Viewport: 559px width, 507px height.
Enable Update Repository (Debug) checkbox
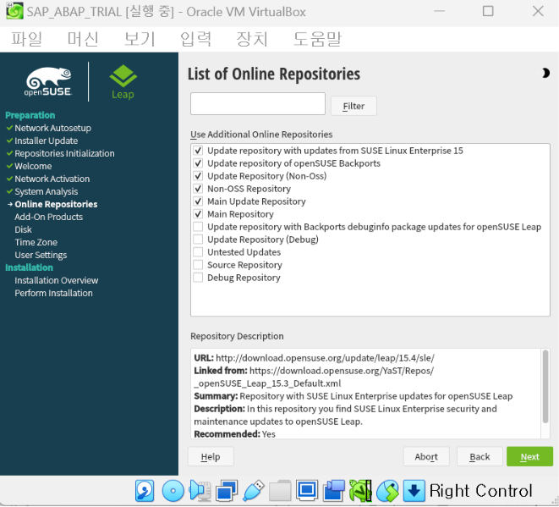(x=198, y=240)
